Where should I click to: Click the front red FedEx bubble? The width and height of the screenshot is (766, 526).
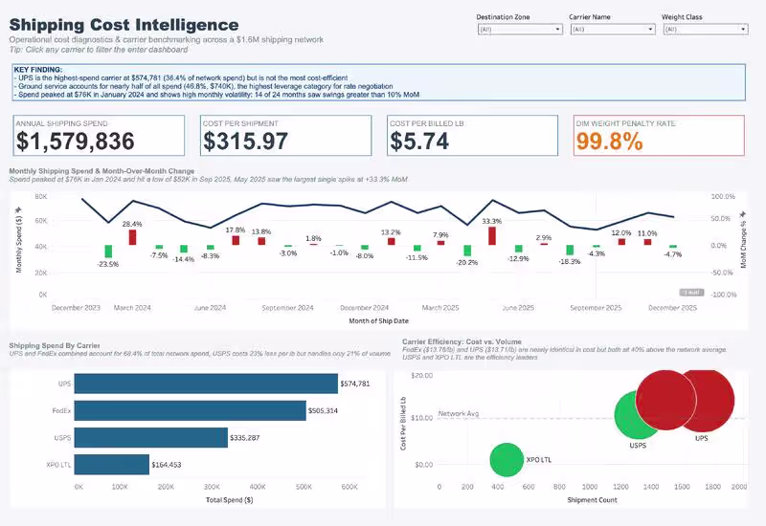(665, 400)
